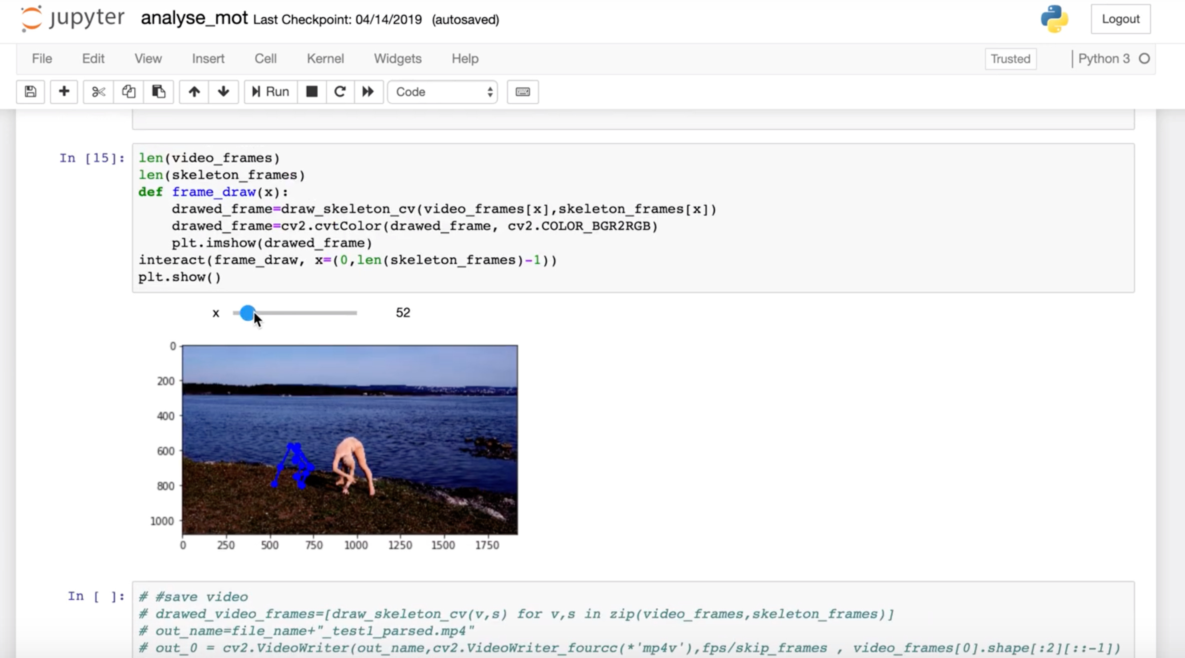
Task: Click the plt.show() line
Action: coord(180,277)
